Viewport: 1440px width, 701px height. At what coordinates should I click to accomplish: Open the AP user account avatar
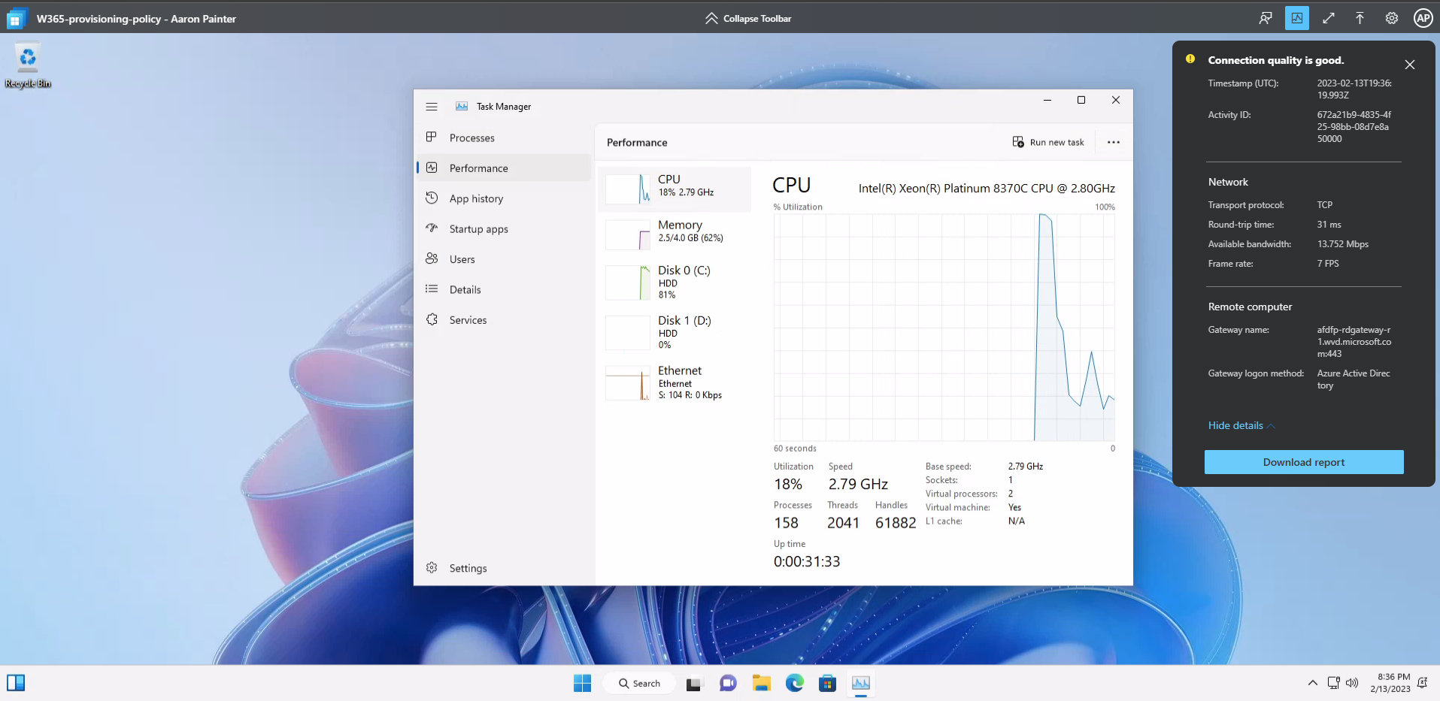point(1423,18)
